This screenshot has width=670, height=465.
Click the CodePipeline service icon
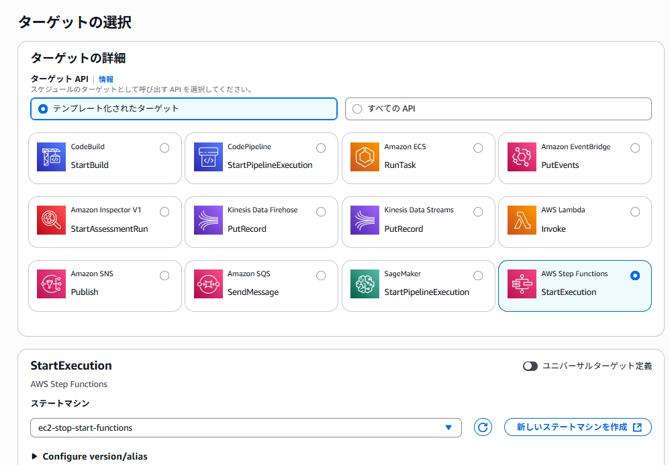point(208,157)
